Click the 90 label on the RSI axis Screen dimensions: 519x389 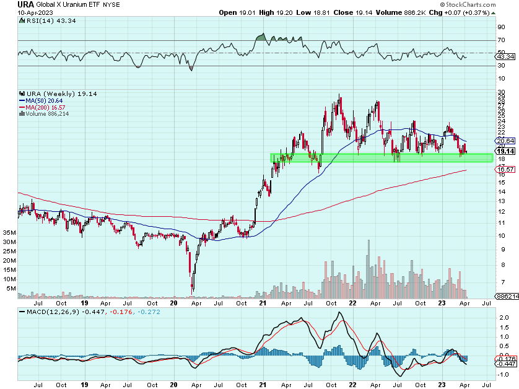pos(502,27)
